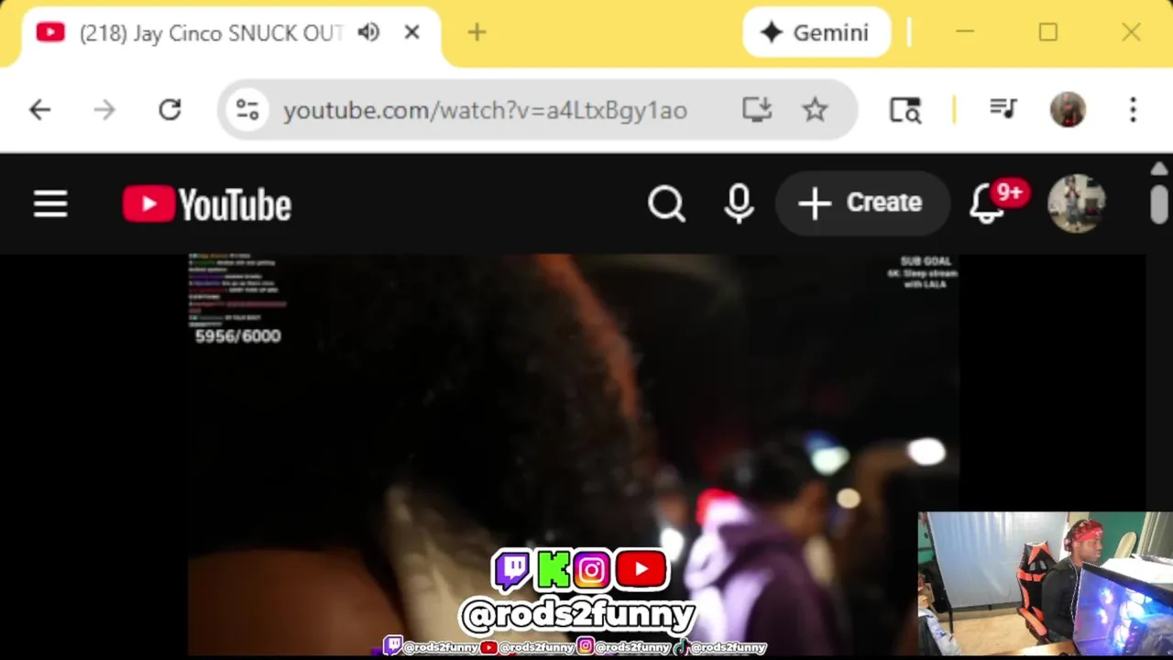Open Chrome profile avatar
The width and height of the screenshot is (1173, 660).
1068,110
